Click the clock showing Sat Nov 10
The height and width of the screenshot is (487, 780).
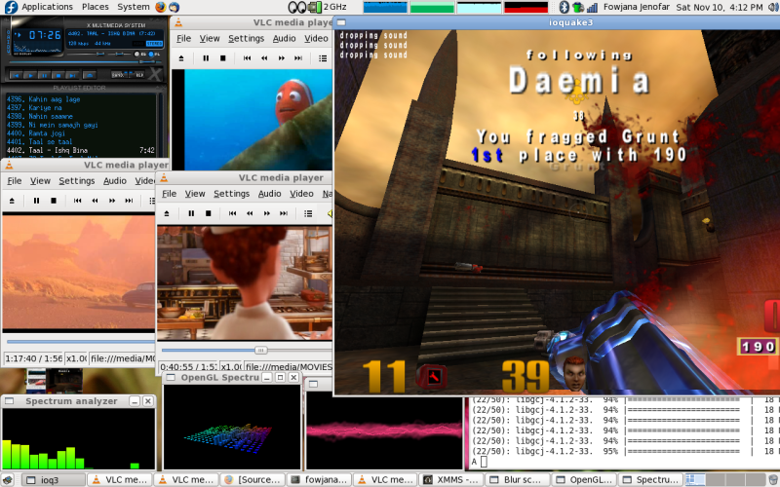click(720, 7)
